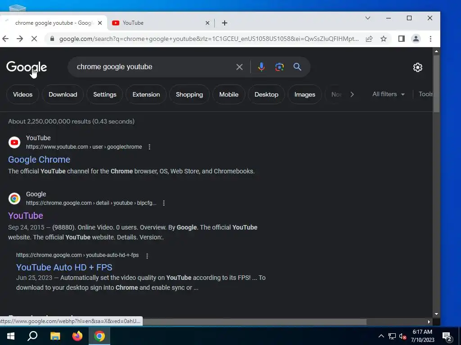The width and height of the screenshot is (461, 345).
Task: Go back with the browser back arrow
Action: [x=5, y=39]
